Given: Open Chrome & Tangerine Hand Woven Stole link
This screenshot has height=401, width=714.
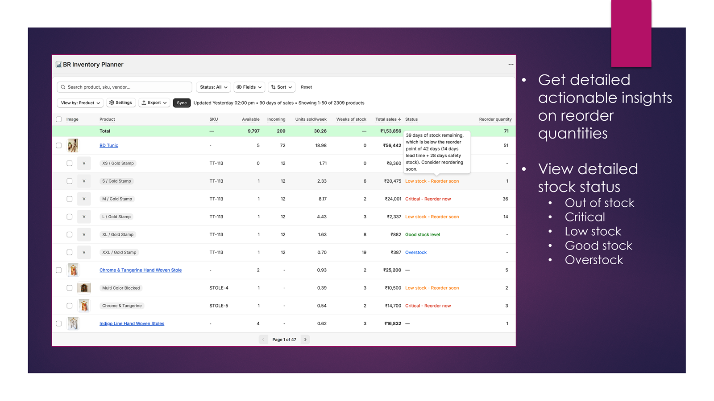Looking at the screenshot, I should coord(141,270).
